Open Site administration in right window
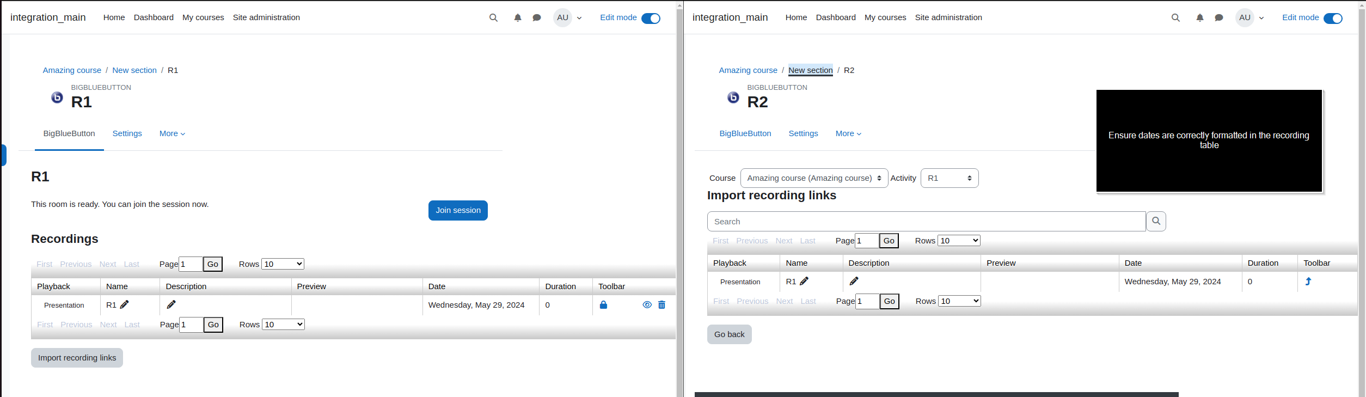The height and width of the screenshot is (397, 1366). [x=948, y=17]
